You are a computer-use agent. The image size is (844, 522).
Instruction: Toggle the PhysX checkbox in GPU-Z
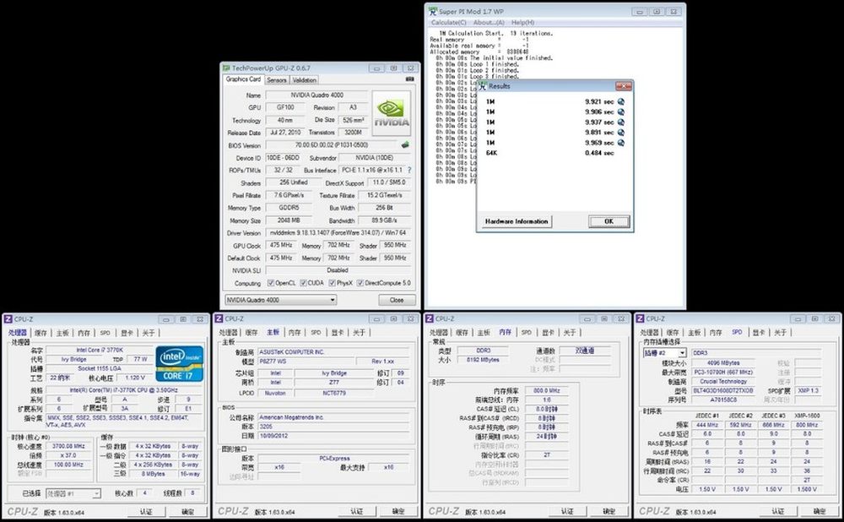(x=332, y=283)
